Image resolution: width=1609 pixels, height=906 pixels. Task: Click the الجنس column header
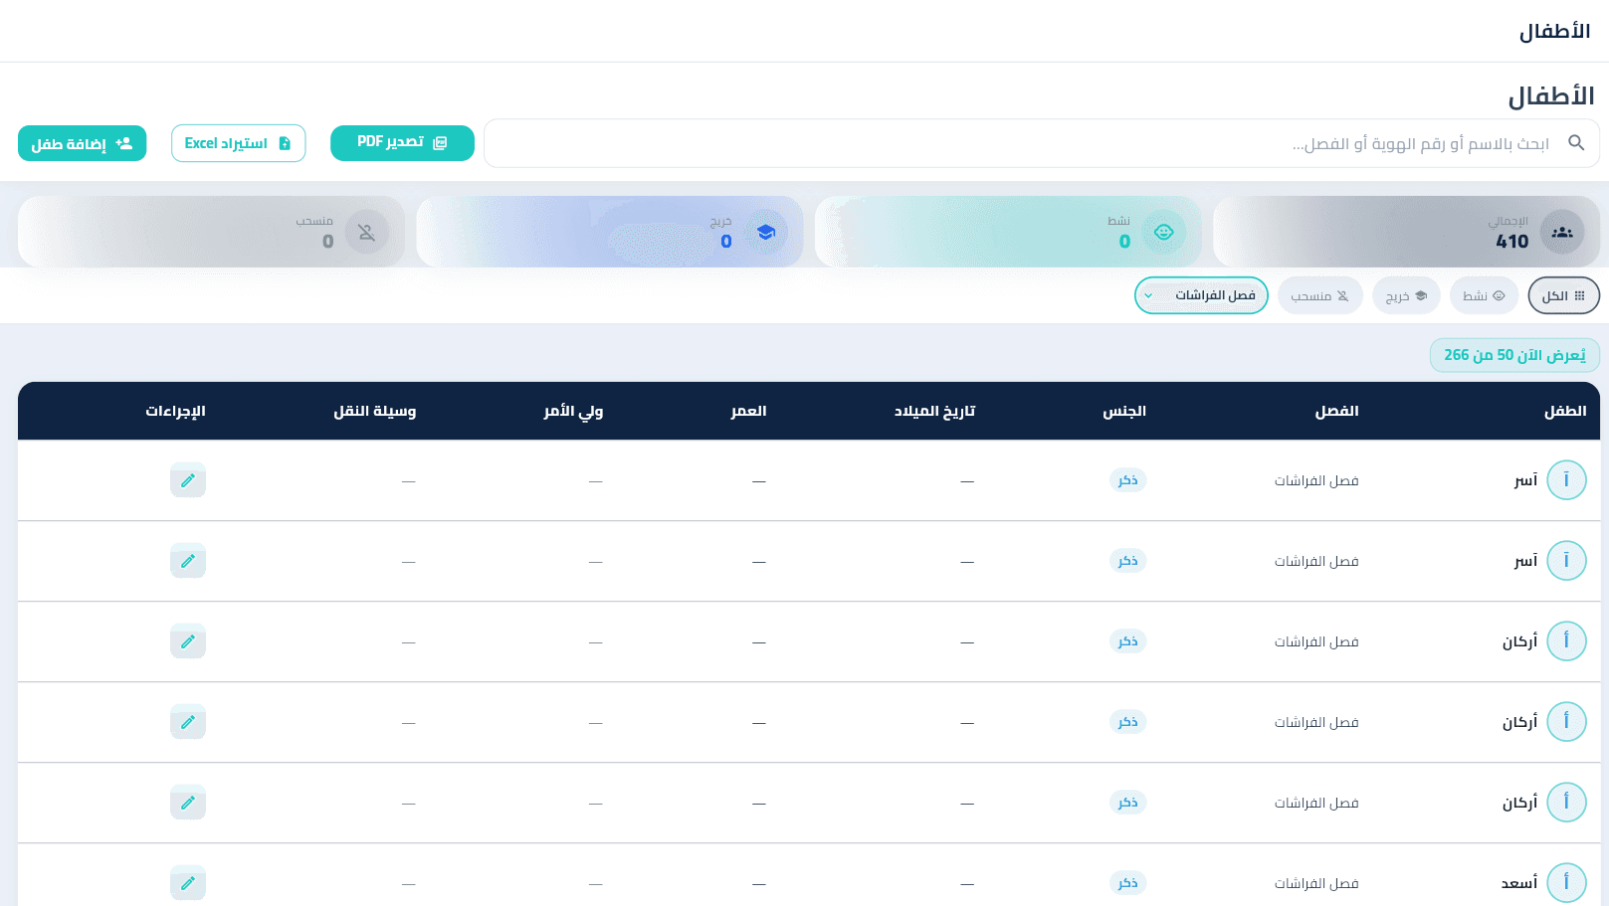pyautogui.click(x=1124, y=411)
